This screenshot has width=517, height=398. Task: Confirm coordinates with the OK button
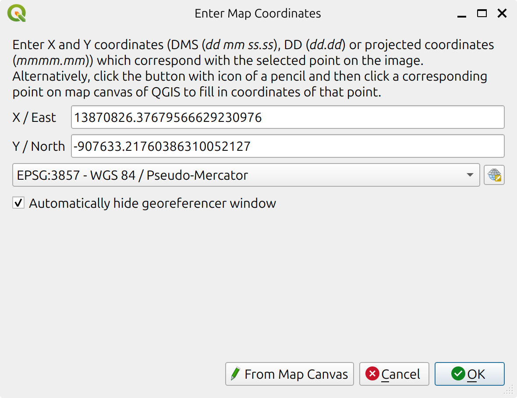(469, 374)
